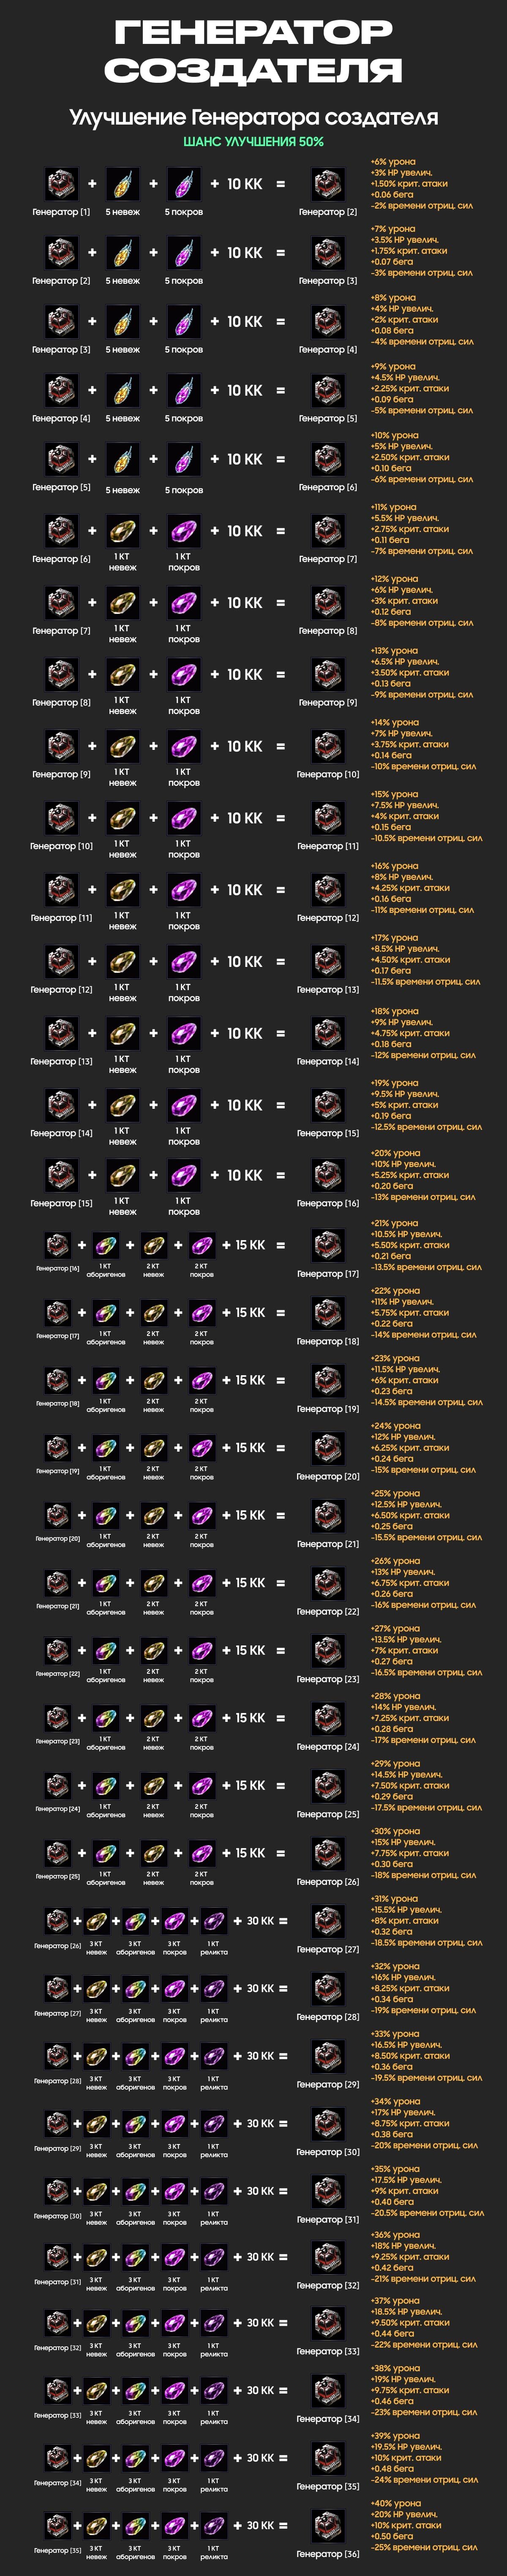
Task: Click the '30 КК' cost in the input Генератор [30] row
Action: pos(260,2190)
